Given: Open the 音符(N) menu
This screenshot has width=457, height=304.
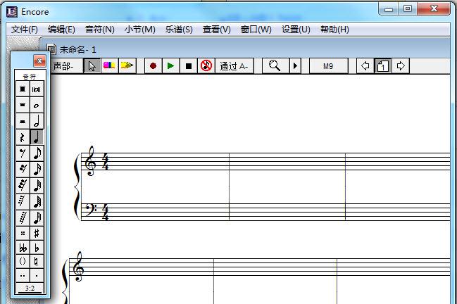Looking at the screenshot, I should pyautogui.click(x=100, y=30).
